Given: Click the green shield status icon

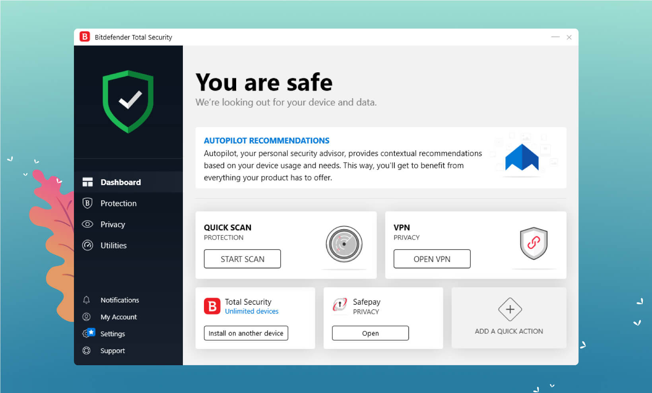Looking at the screenshot, I should click(128, 102).
